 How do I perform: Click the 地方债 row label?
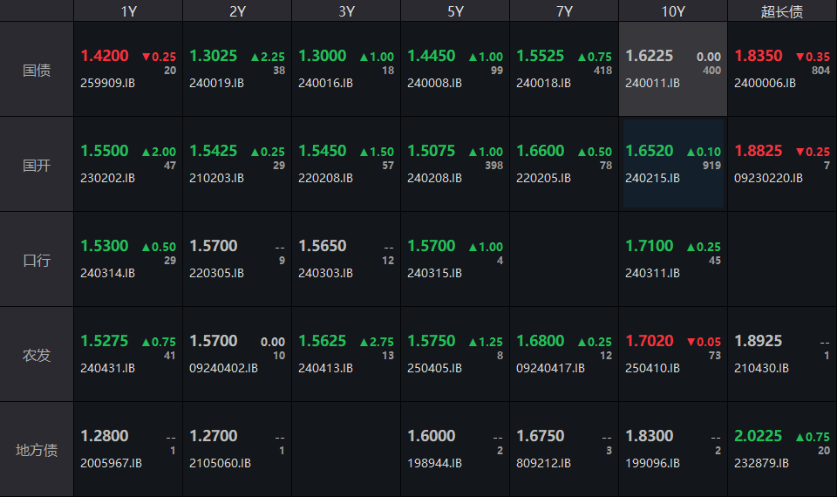tap(37, 450)
